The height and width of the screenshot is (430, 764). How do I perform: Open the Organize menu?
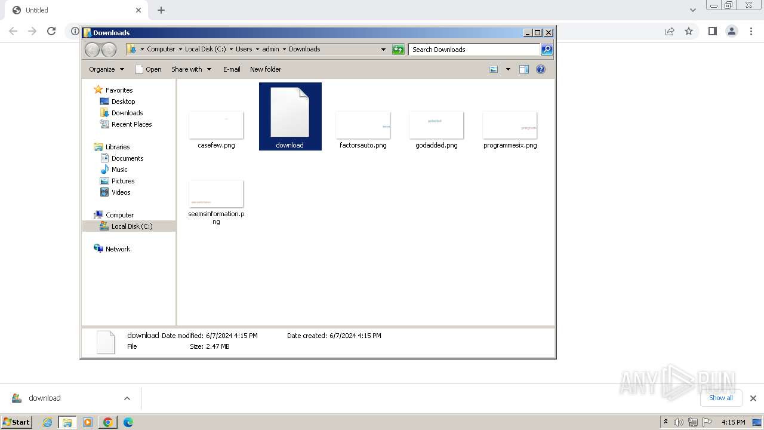(x=106, y=69)
